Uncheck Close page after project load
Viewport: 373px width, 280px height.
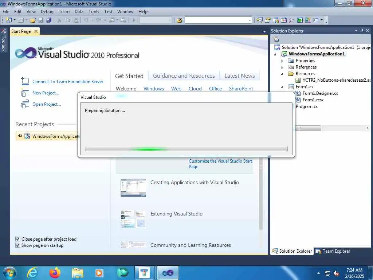coord(17,239)
